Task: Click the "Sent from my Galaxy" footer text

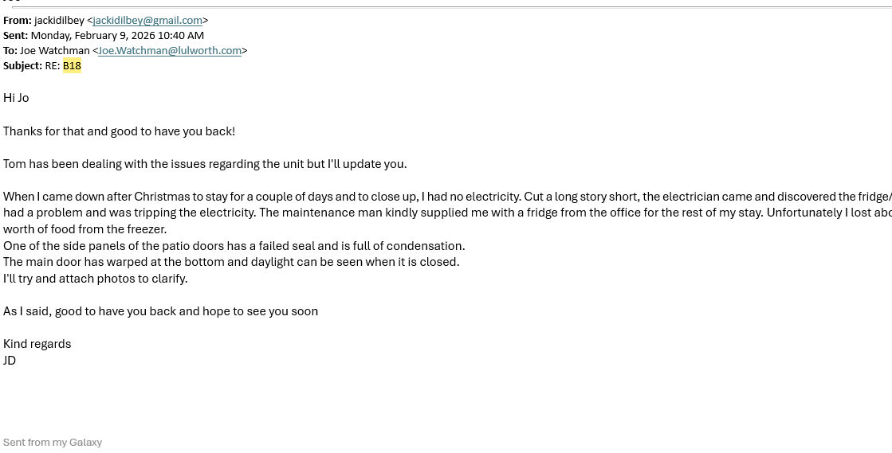Action: point(53,443)
